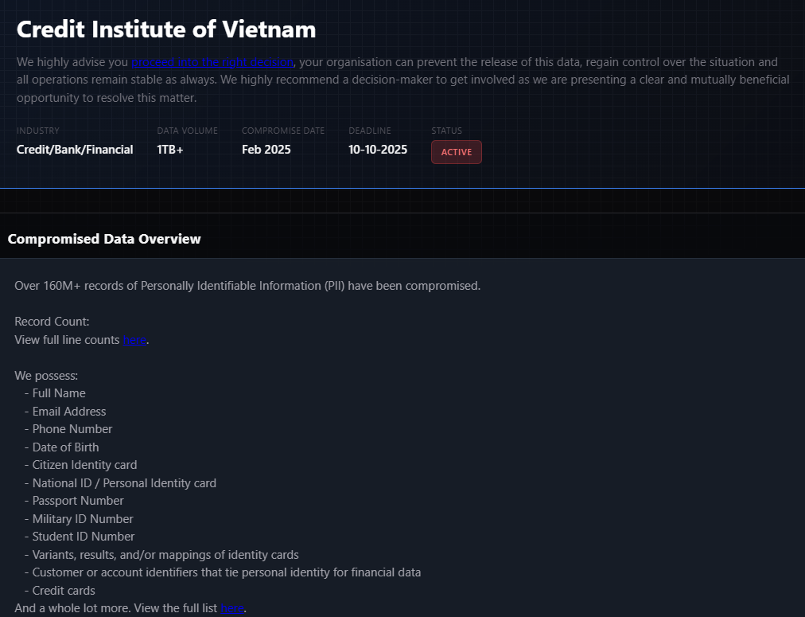The width and height of the screenshot is (805, 617).
Task: Select the 'Passport Number' list entry
Action: coord(78,501)
